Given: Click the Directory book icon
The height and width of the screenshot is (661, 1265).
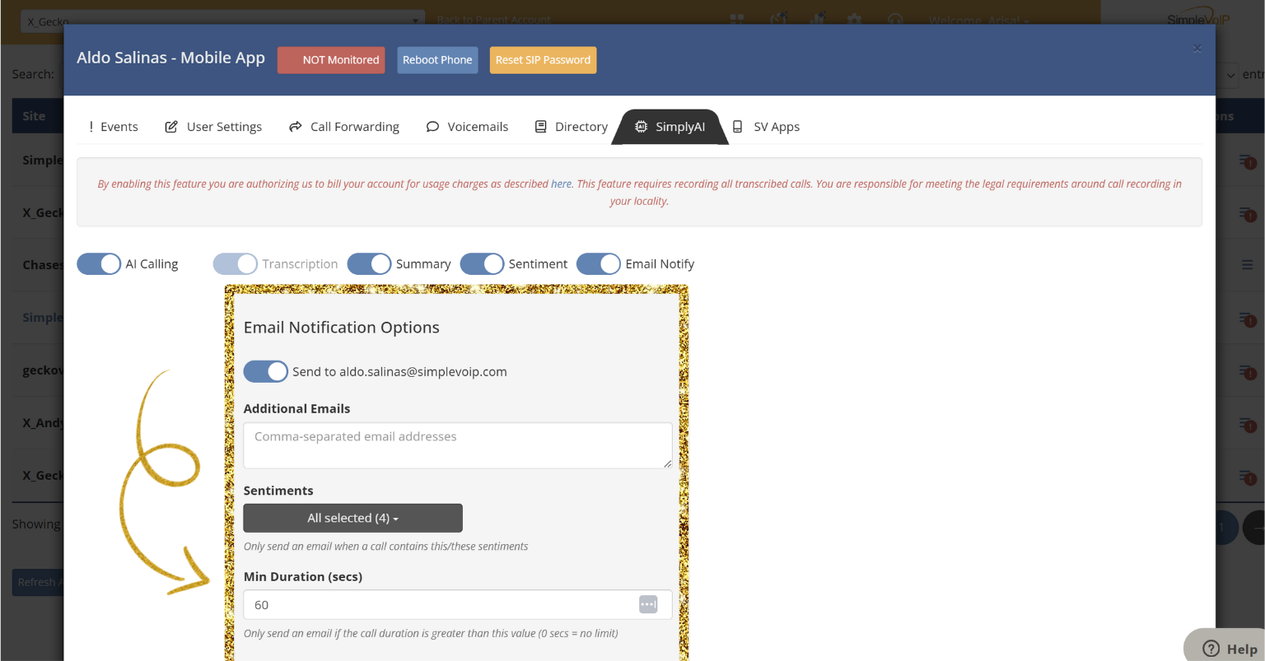Looking at the screenshot, I should pyautogui.click(x=540, y=127).
